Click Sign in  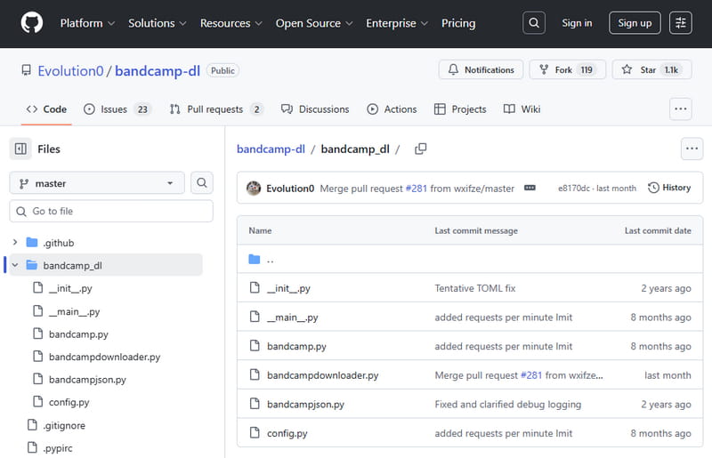click(x=577, y=23)
